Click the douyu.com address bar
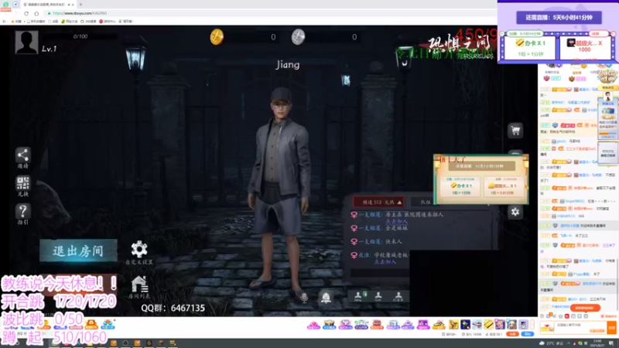Viewport: 619px width, 348px height. coord(268,13)
